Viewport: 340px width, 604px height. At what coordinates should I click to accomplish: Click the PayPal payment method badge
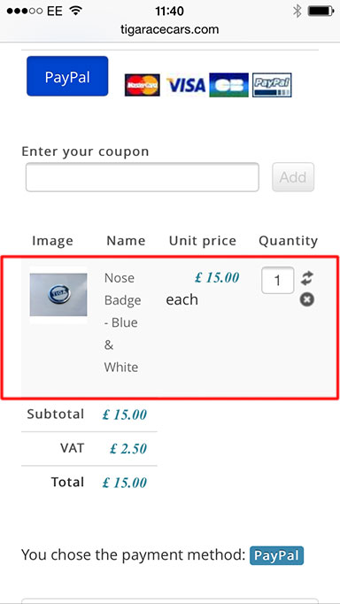pyautogui.click(x=276, y=555)
